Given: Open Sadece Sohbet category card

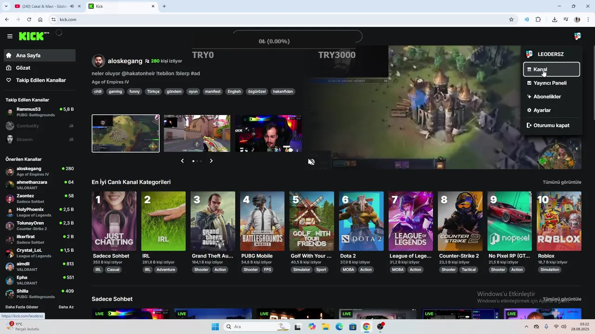Looking at the screenshot, I should [x=114, y=221].
